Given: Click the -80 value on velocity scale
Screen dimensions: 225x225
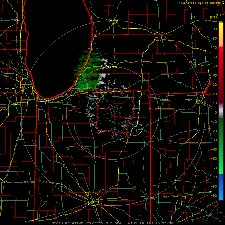Looking at the screenshot, I should coord(214,186).
